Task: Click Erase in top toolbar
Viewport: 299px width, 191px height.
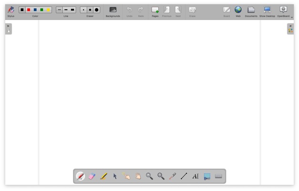Action: (x=192, y=11)
